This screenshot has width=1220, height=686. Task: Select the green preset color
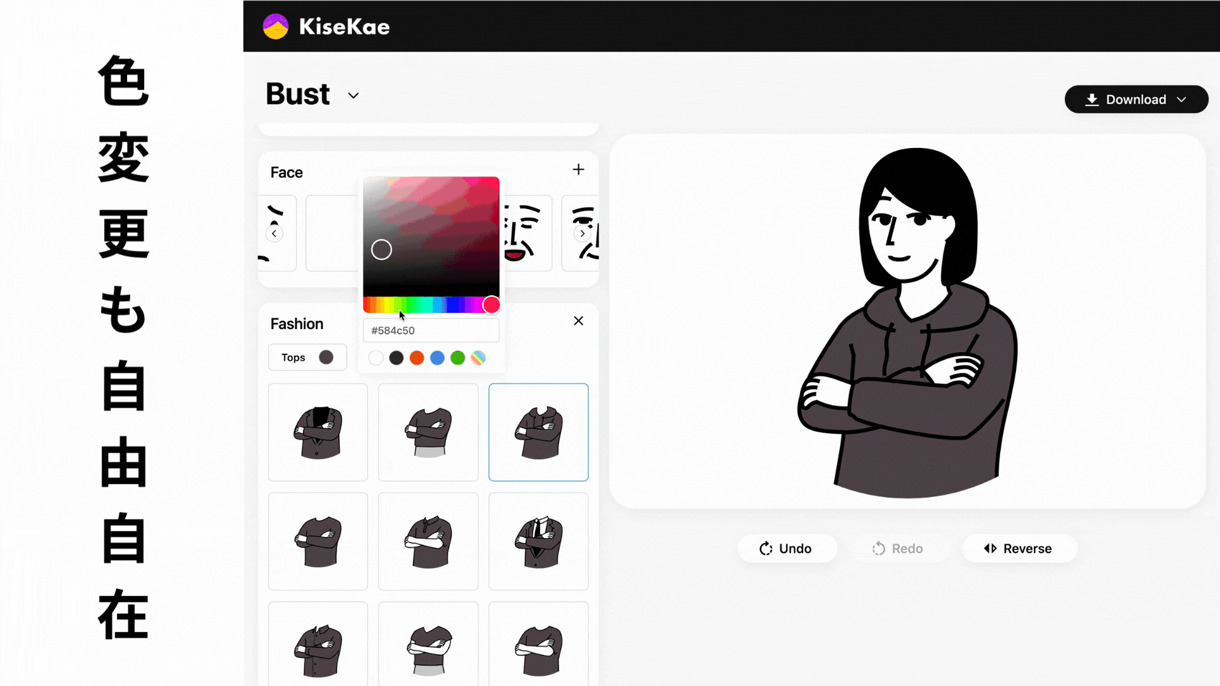[457, 358]
